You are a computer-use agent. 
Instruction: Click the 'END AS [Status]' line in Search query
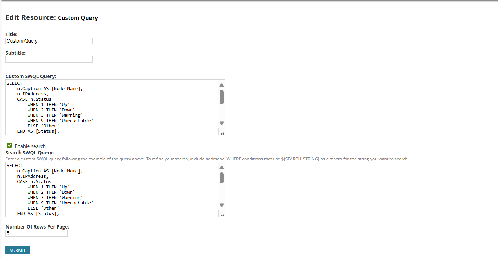point(38,214)
